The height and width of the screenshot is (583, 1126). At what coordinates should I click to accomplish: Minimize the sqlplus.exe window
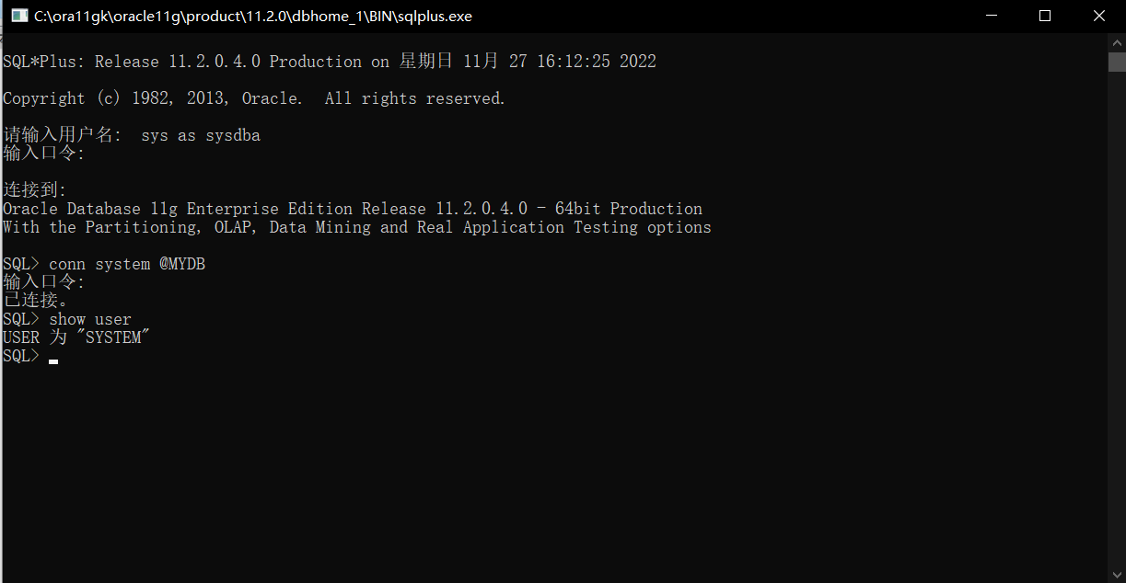[x=991, y=16]
